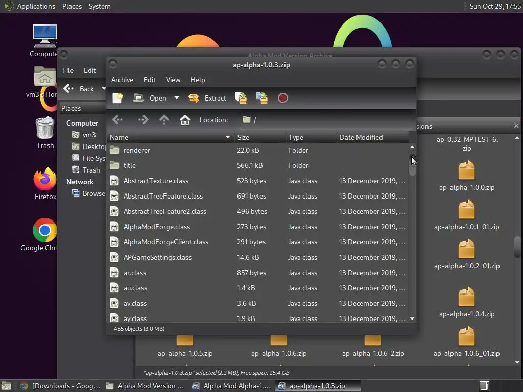This screenshot has height=392, width=523.
Task: Select ap-alpha-1.0.4.zip archive icon
Action: 466,297
